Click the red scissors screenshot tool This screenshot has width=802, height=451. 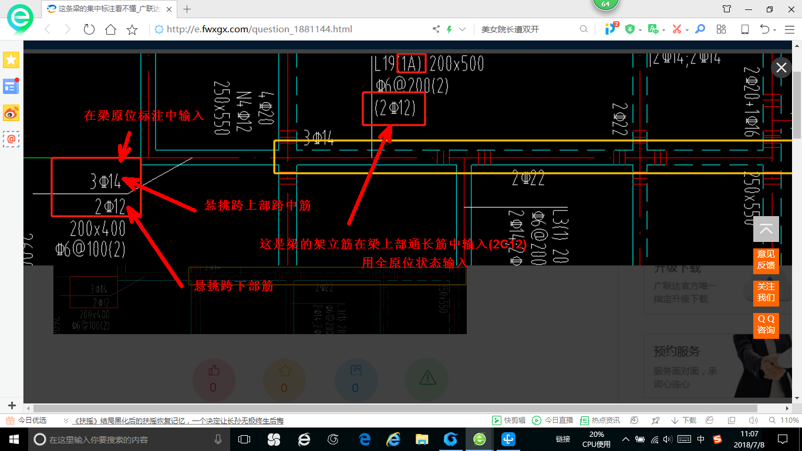coord(676,29)
